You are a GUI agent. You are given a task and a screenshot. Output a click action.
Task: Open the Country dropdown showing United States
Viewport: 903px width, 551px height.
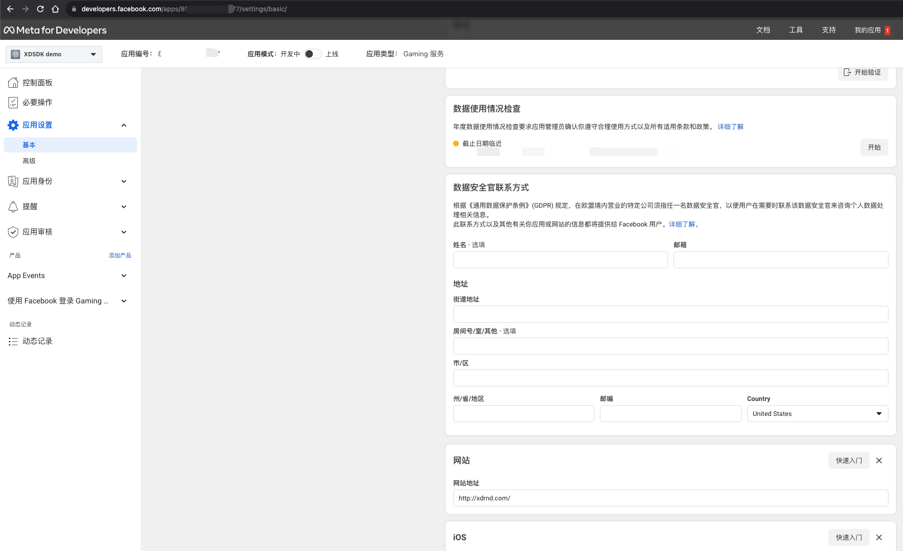(x=817, y=414)
